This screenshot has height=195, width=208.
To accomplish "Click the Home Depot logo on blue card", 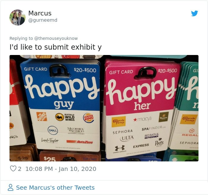I will 42,117.
